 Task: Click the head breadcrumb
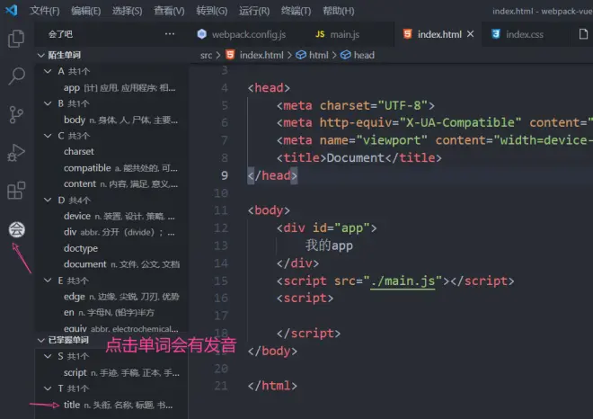(364, 55)
